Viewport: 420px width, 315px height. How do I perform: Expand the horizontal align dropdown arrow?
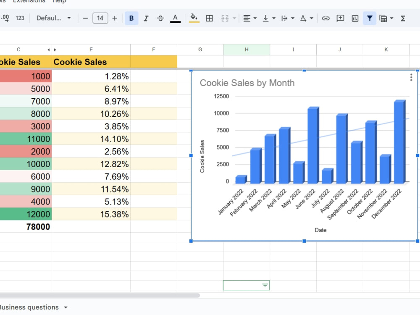(x=255, y=18)
